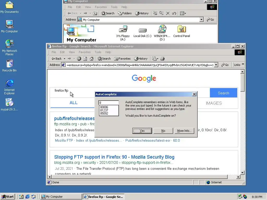Image resolution: width=267 pixels, height=200 pixels.
Task: Click More Info button in AutoComplete dialog
Action: click(184, 131)
